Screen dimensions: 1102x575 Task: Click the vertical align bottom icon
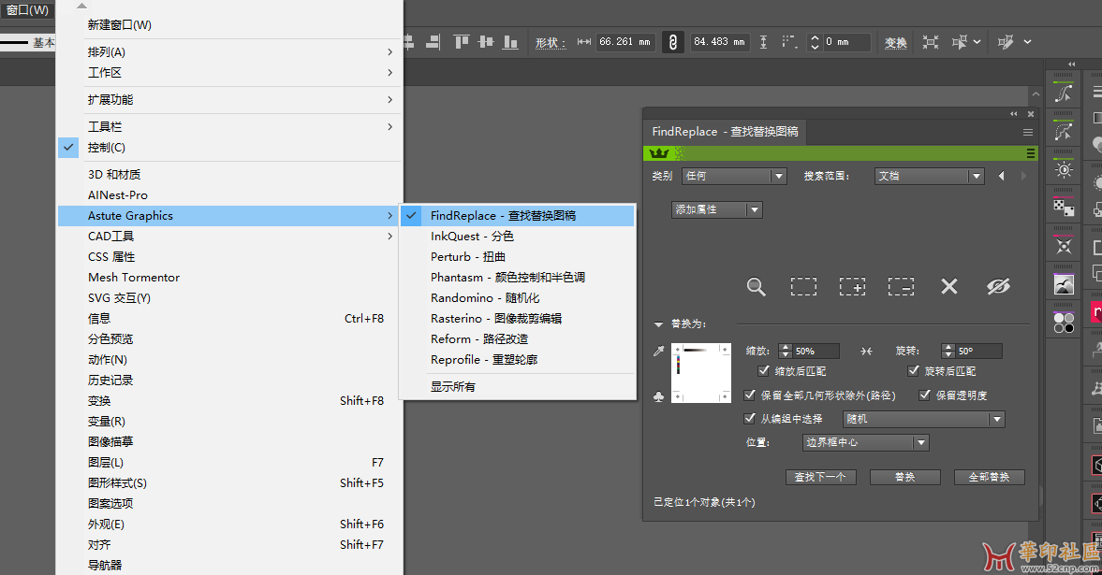coord(510,42)
